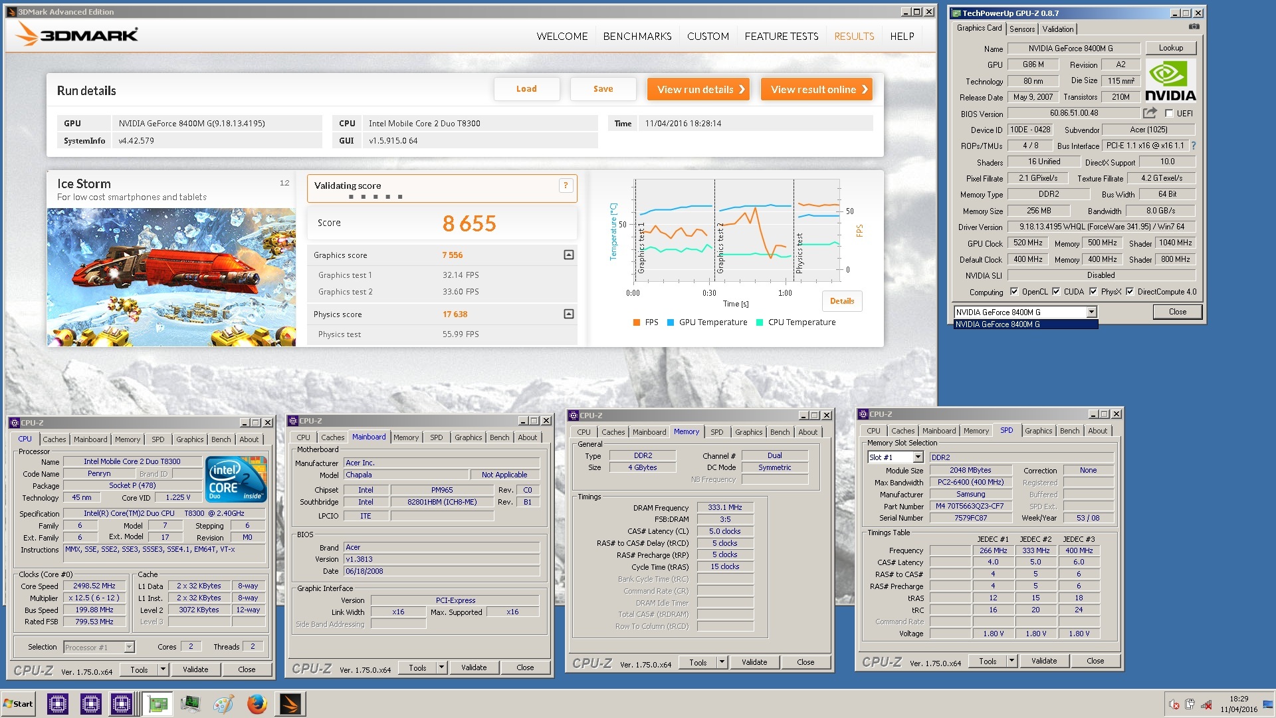This screenshot has width=1276, height=718.
Task: Click the Windows Start button
Action: pyautogui.click(x=18, y=704)
